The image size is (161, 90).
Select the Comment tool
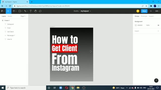(40, 11)
